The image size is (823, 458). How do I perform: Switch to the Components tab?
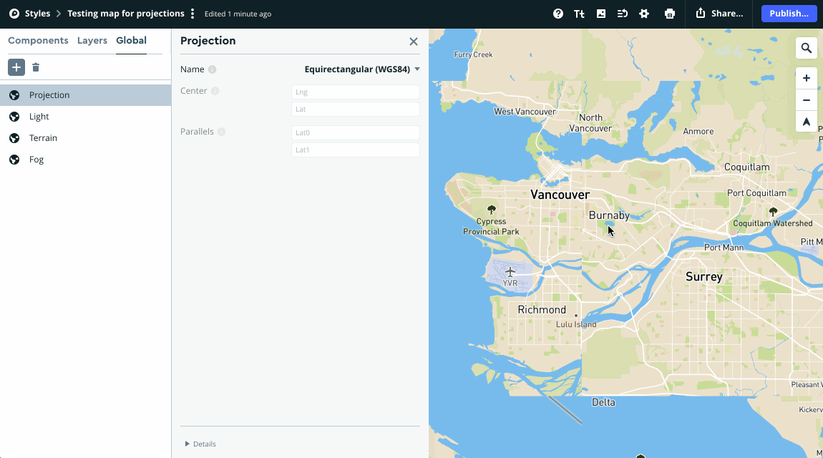[38, 41]
